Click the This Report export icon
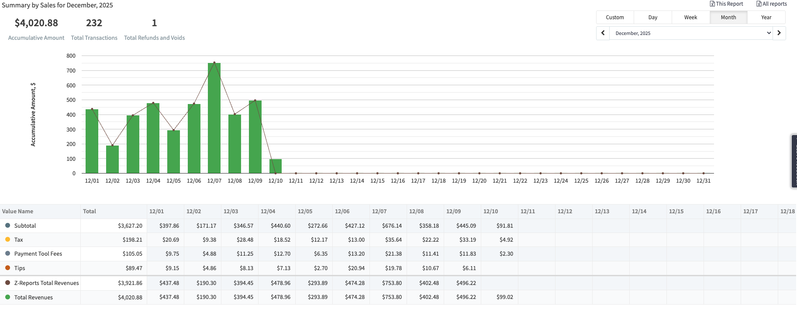This screenshot has width=797, height=309. [712, 4]
